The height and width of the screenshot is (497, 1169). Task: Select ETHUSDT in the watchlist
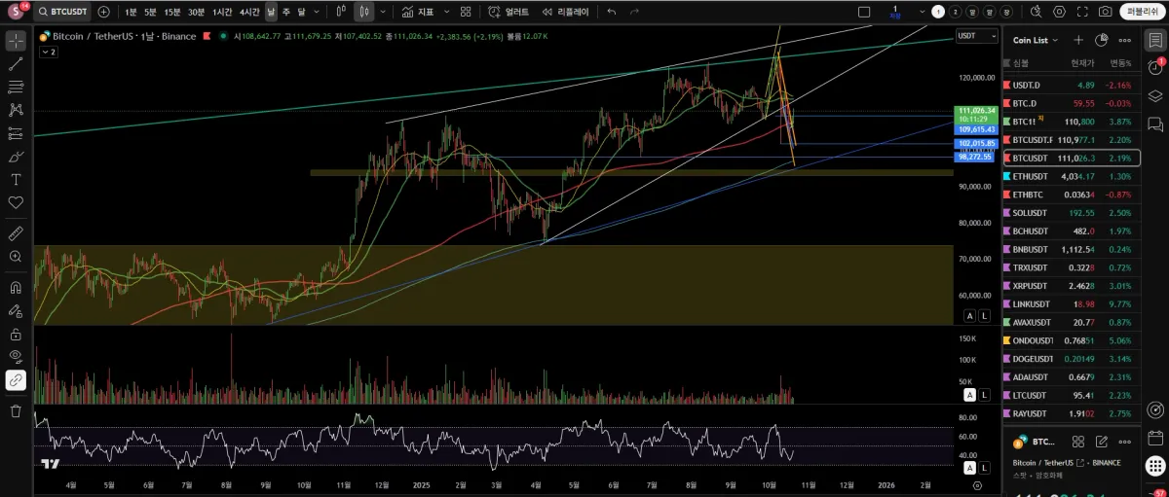click(1072, 176)
